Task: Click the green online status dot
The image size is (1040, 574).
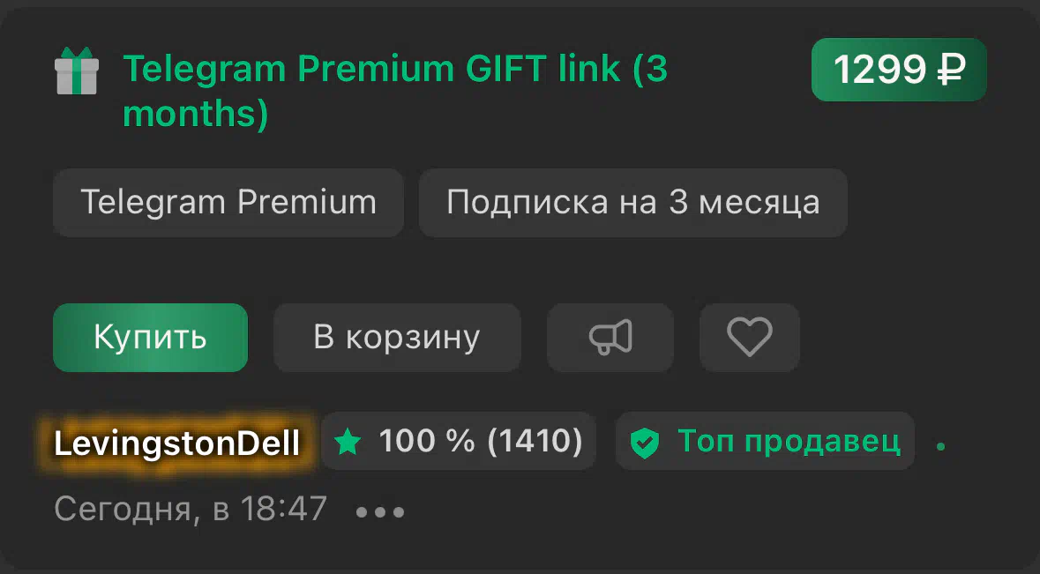Action: point(939,447)
